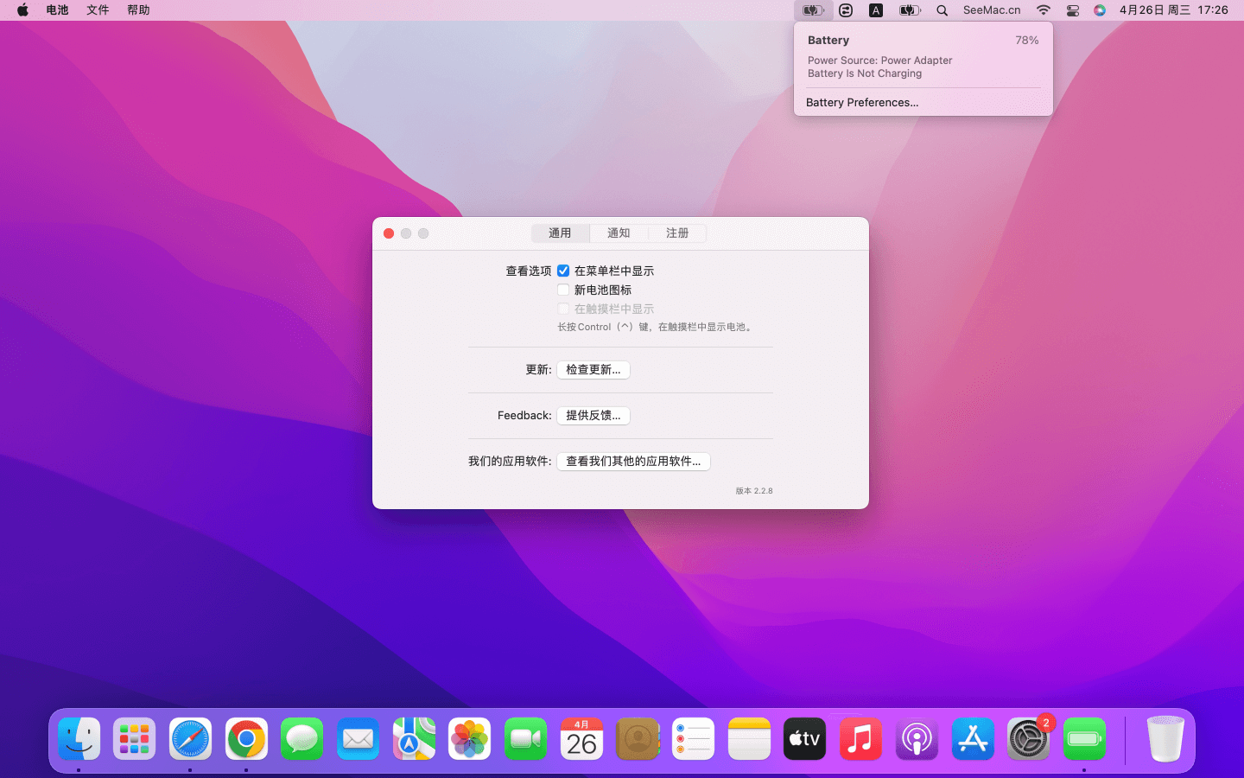Switch to the 注册 tab
Viewport: 1244px width, 778px height.
click(677, 233)
